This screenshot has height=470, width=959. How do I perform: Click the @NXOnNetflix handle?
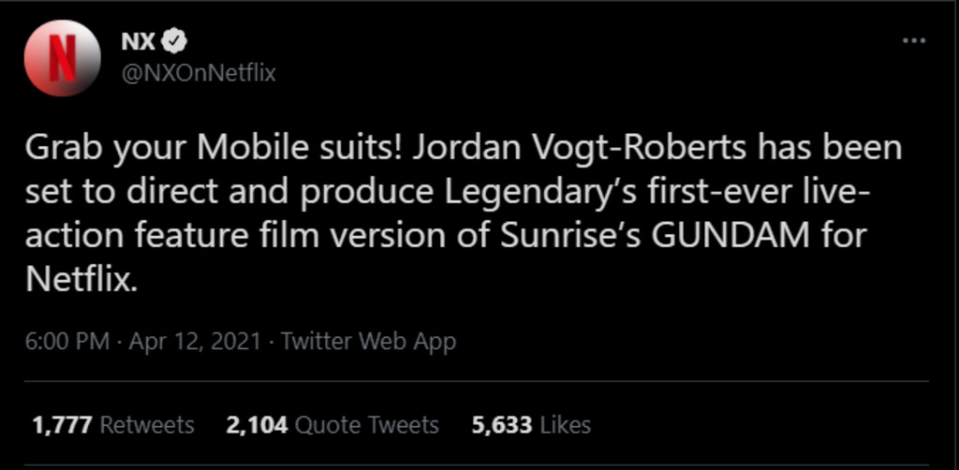click(199, 72)
